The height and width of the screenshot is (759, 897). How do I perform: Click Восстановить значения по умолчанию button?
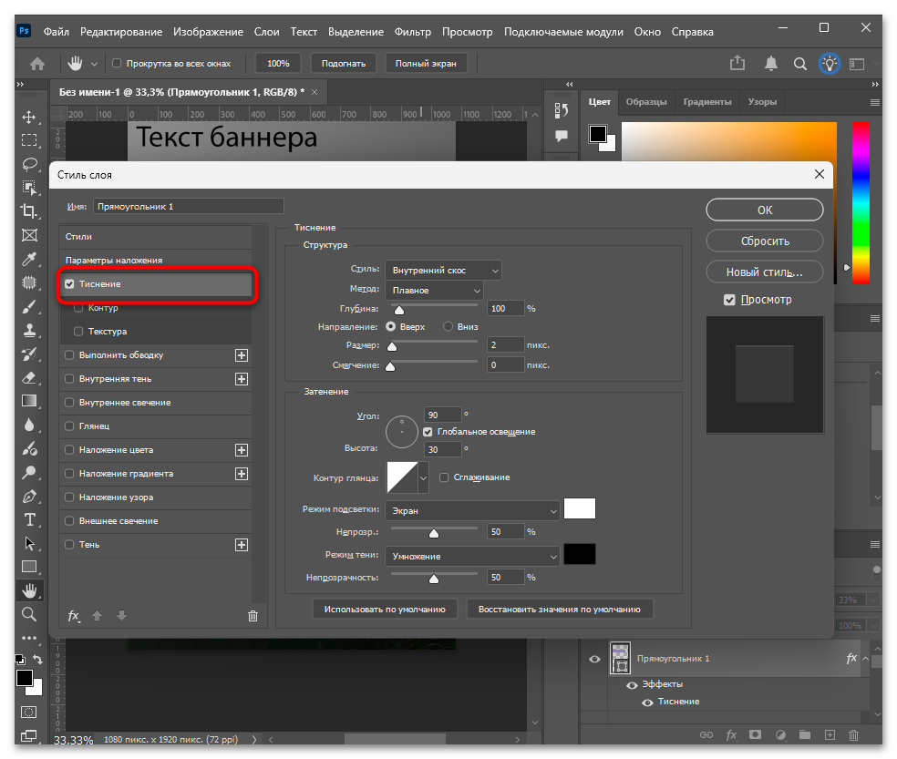(x=560, y=610)
